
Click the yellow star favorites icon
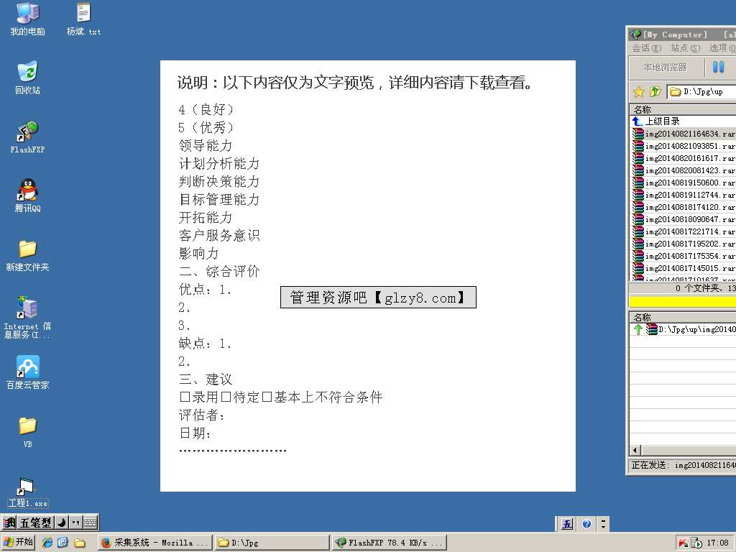click(x=639, y=92)
